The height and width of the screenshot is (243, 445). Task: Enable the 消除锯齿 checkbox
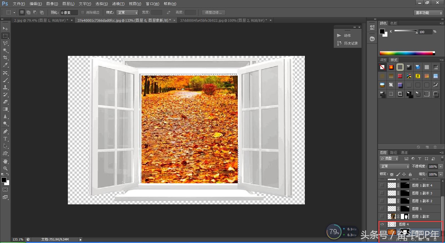coord(83,13)
